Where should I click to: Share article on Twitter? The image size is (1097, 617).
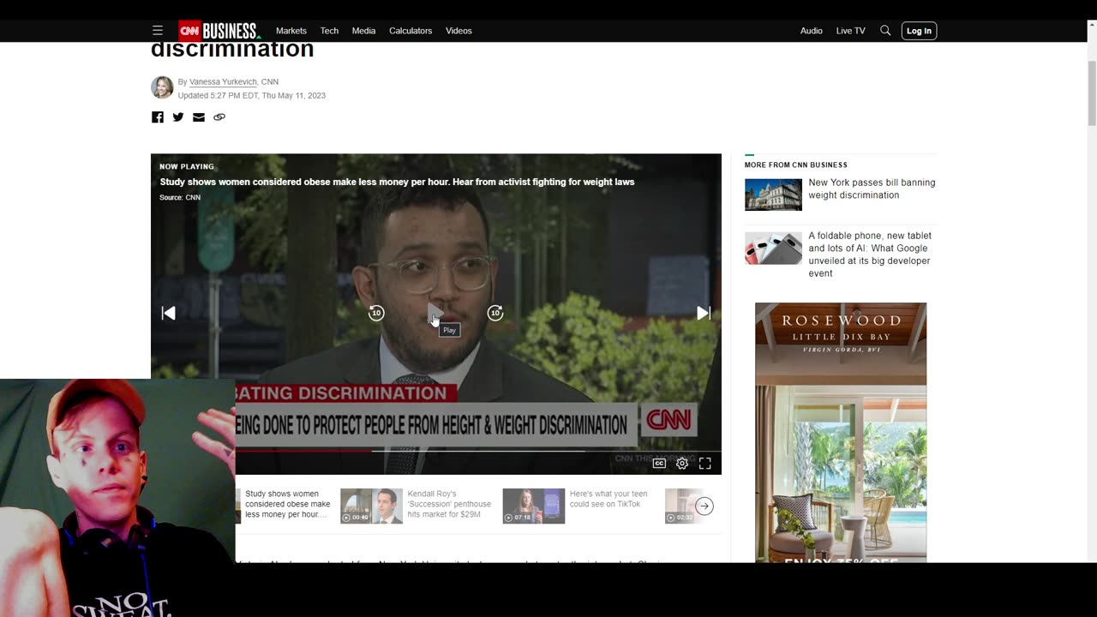[x=178, y=117]
